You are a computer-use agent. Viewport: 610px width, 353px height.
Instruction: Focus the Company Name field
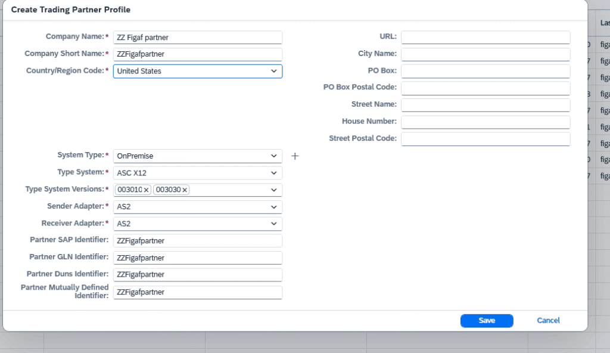click(198, 38)
